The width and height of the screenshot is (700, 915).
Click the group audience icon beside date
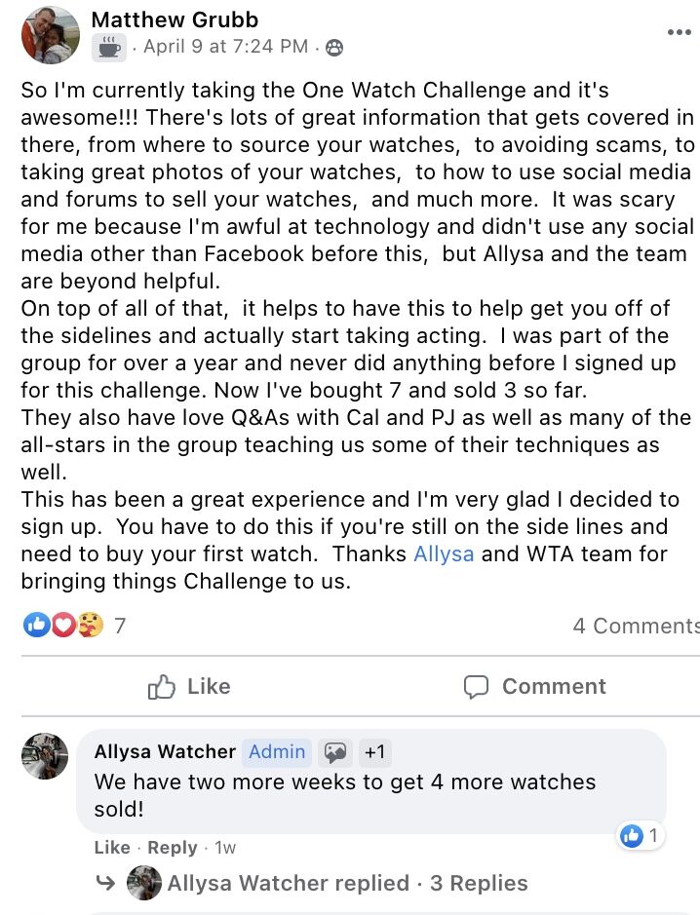334,47
